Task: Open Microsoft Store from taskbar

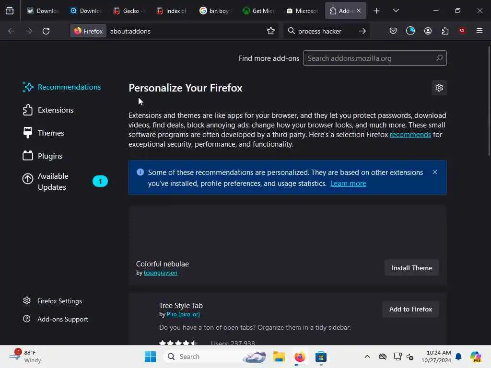Action: [x=321, y=356]
